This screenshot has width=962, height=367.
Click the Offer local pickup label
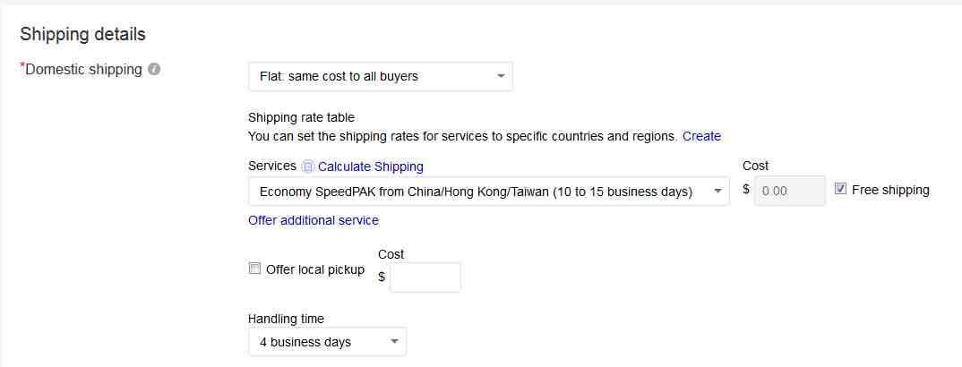tap(315, 269)
